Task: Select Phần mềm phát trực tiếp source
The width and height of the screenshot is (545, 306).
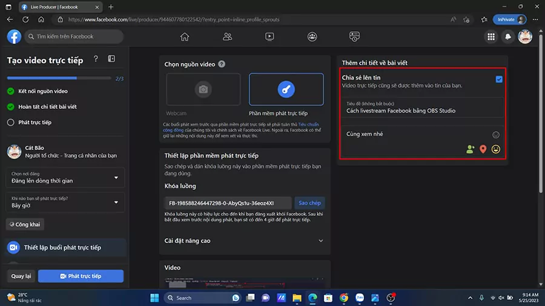Action: point(286,90)
